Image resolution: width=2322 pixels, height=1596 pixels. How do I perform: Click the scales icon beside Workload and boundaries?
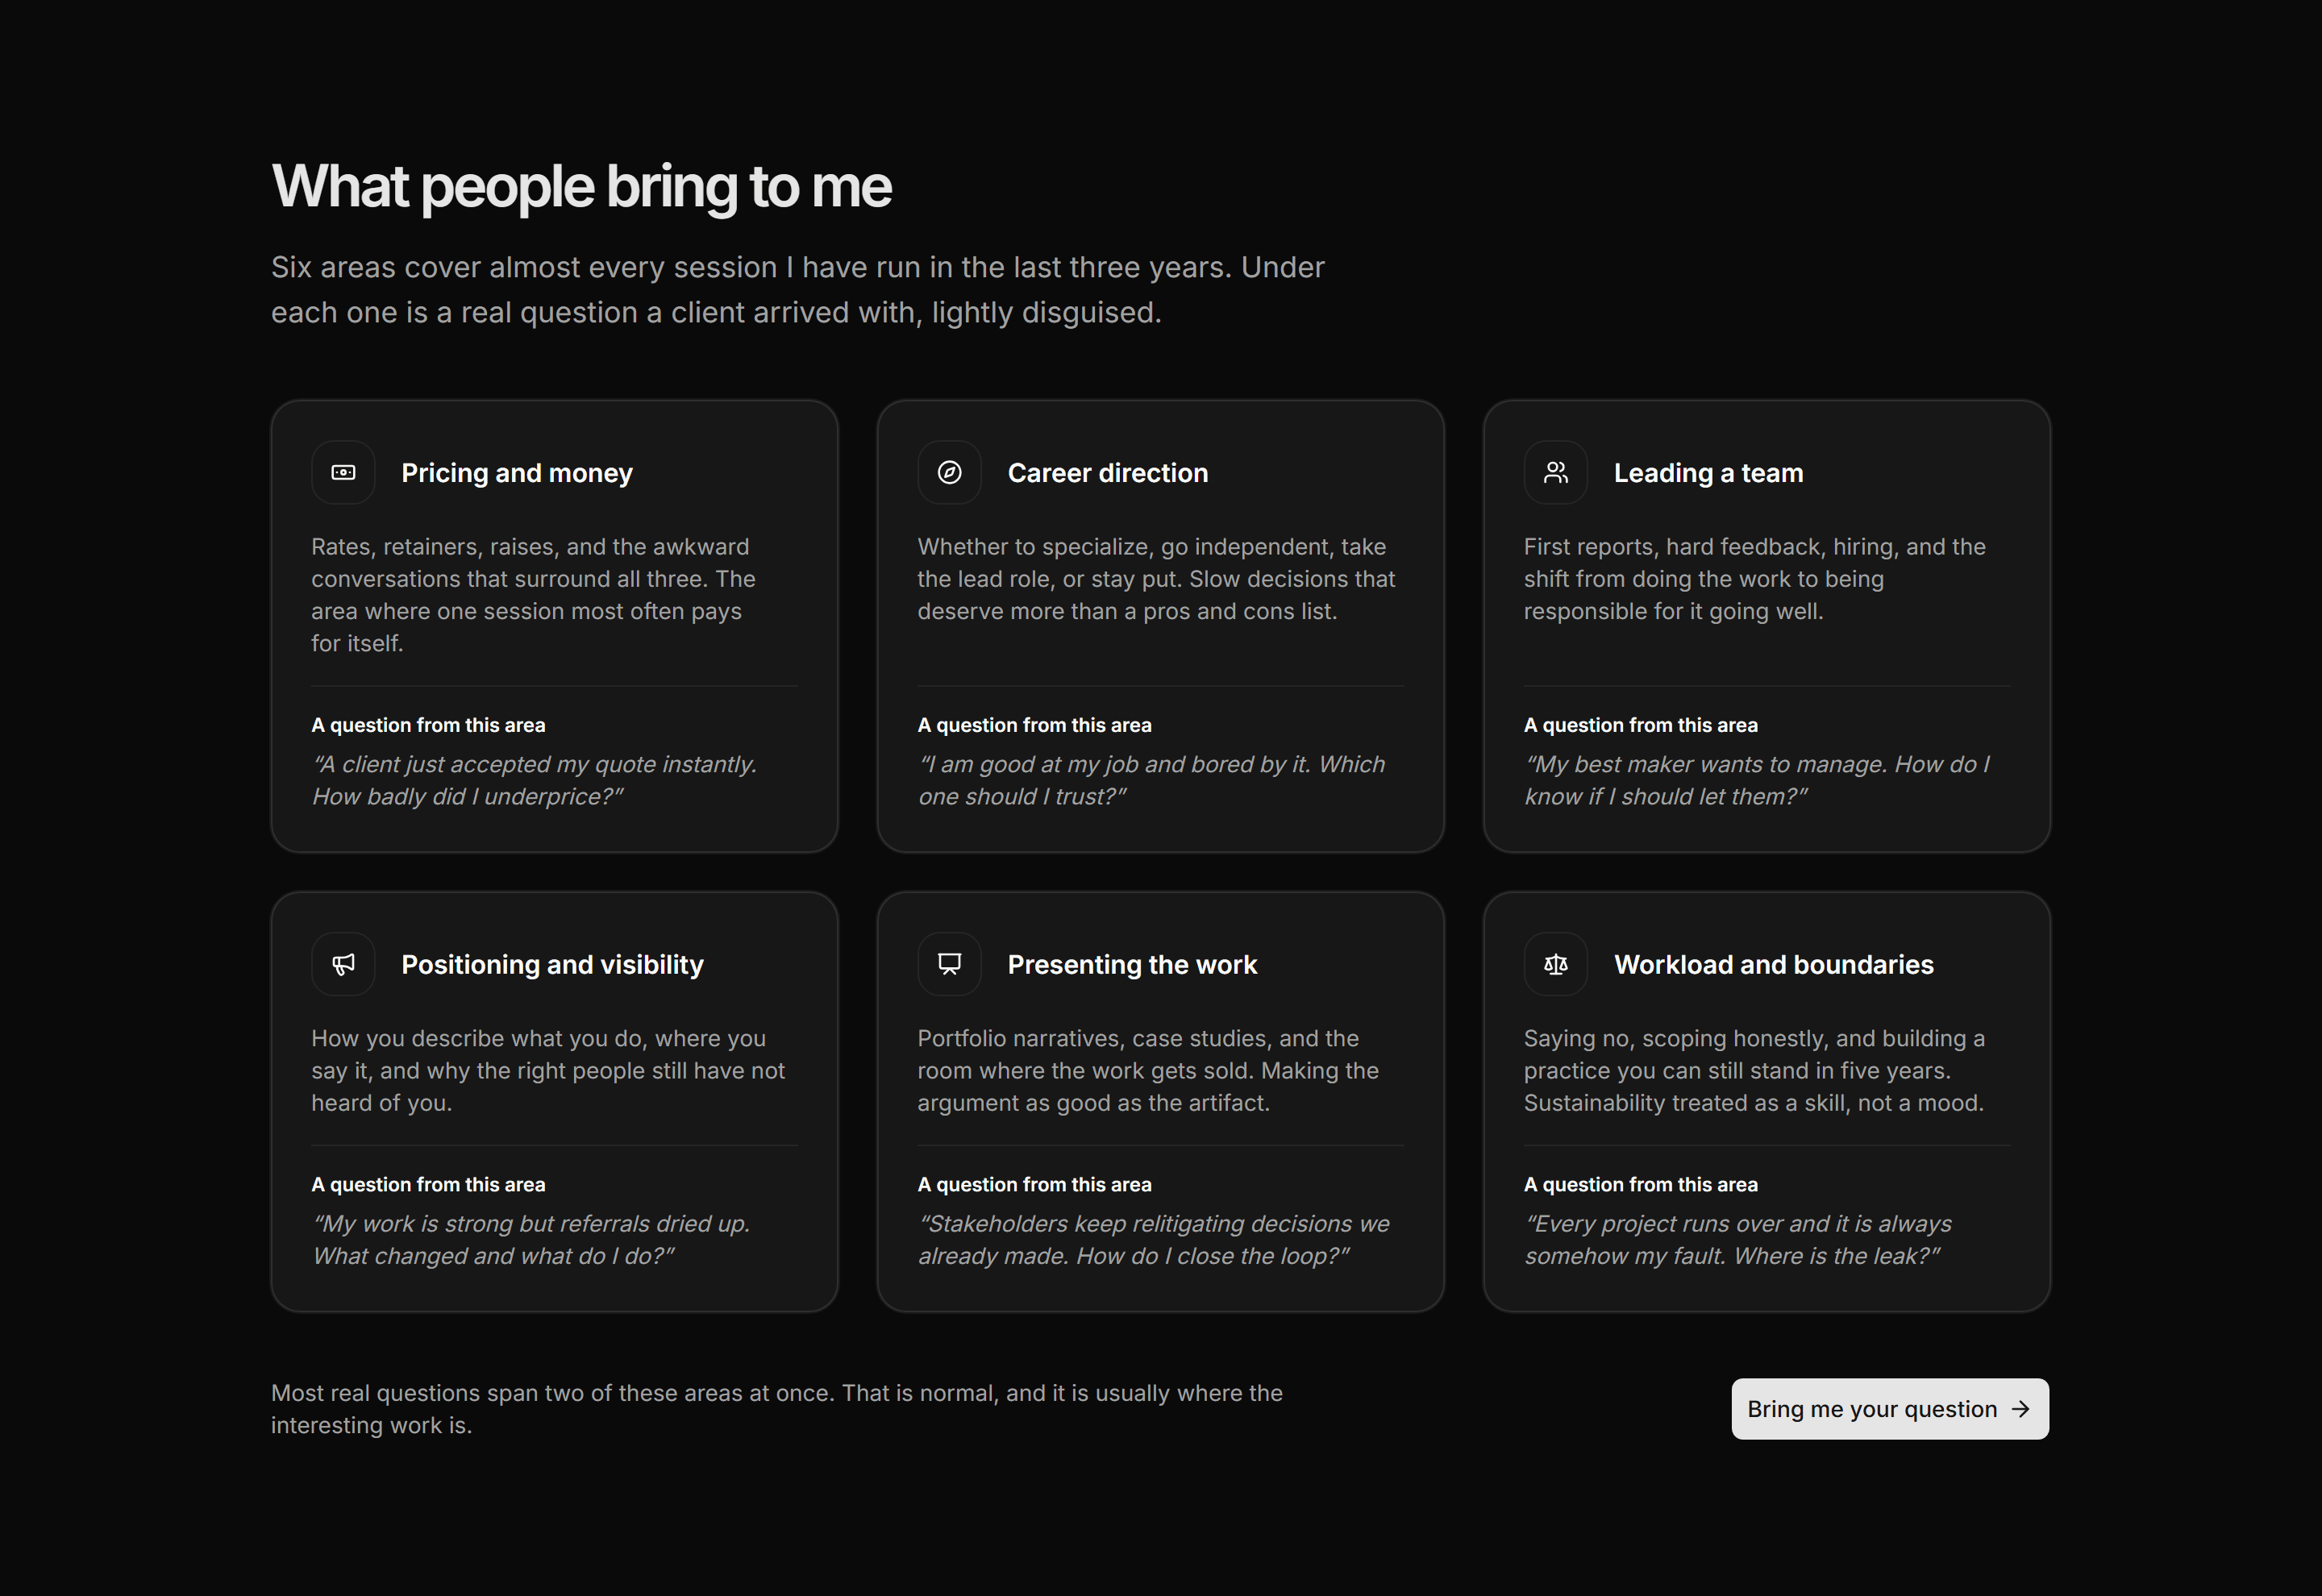(x=1555, y=964)
